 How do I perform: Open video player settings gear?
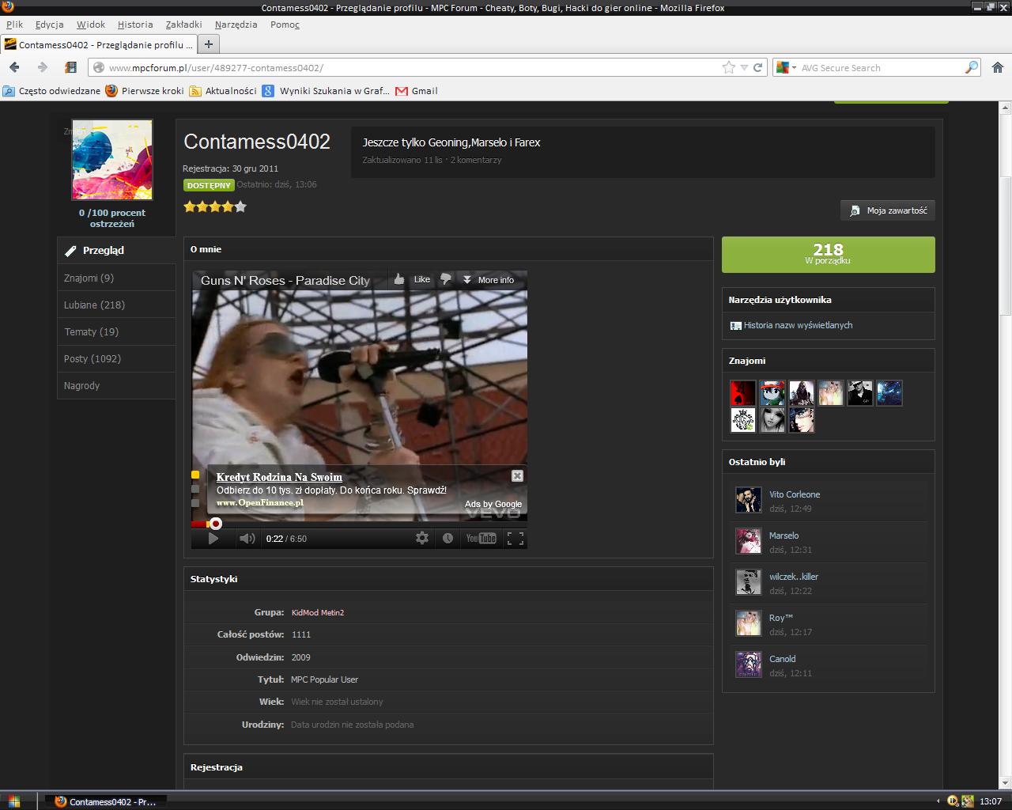click(422, 539)
